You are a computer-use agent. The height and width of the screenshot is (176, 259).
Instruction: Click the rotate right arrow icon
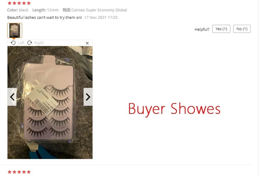pos(30,43)
